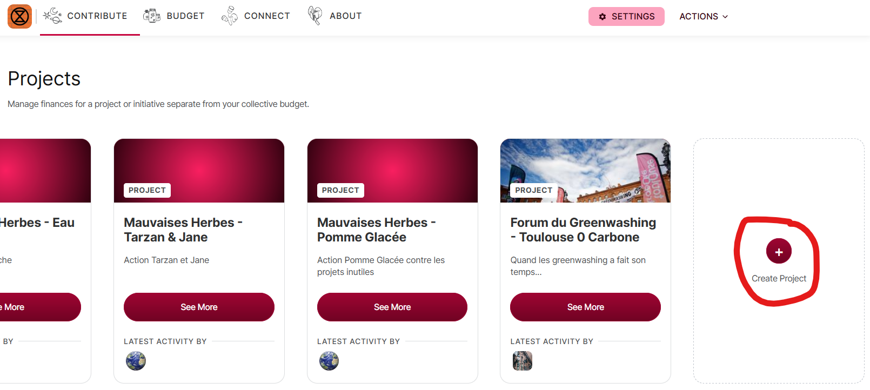Click the Extinction Rebellion logo icon

(x=19, y=16)
